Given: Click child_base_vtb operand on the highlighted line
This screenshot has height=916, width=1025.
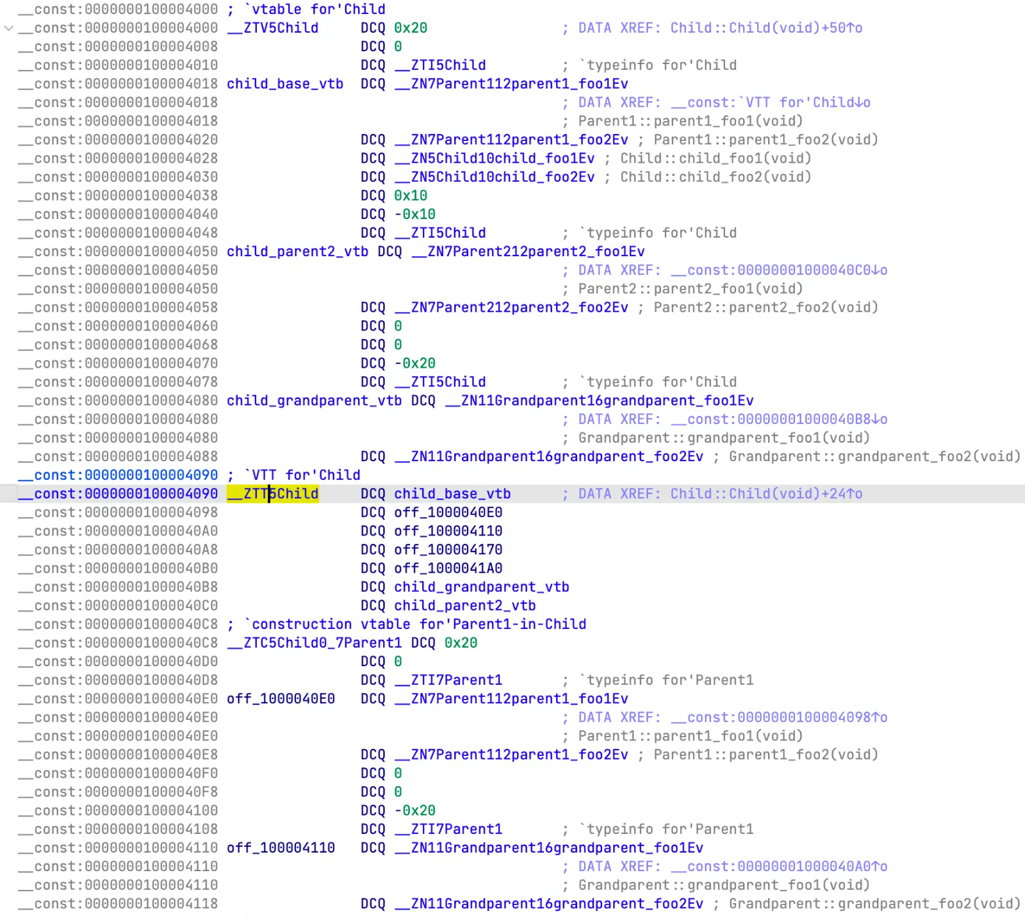Looking at the screenshot, I should [452, 494].
